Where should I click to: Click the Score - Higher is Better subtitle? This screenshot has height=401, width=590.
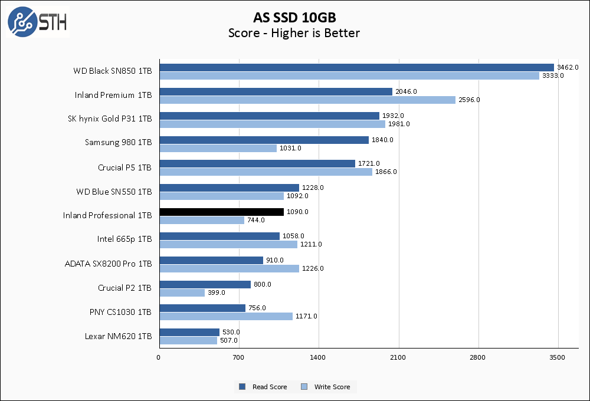coord(294,33)
